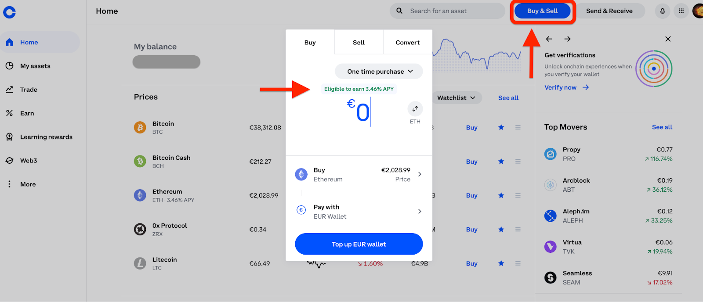Open the Watchlist dropdown
703x302 pixels.
(456, 98)
